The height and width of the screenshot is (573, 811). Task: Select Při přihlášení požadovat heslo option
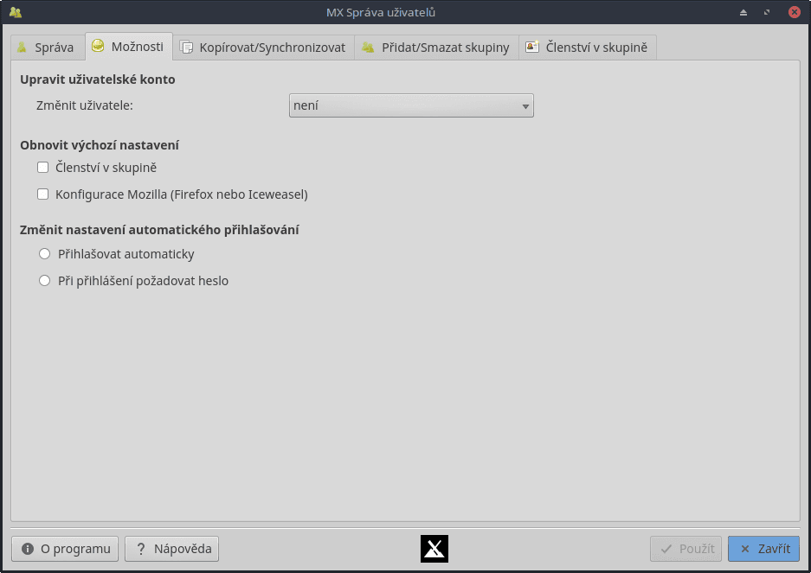44,280
